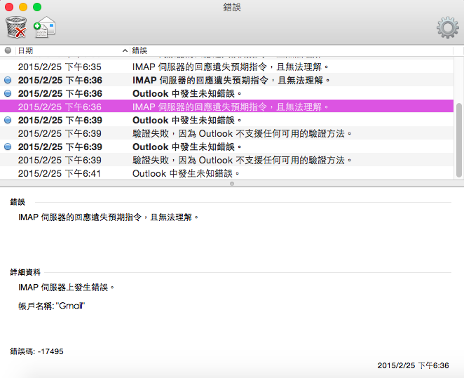Minimize the 錯誤 window with yellow button

23,7
